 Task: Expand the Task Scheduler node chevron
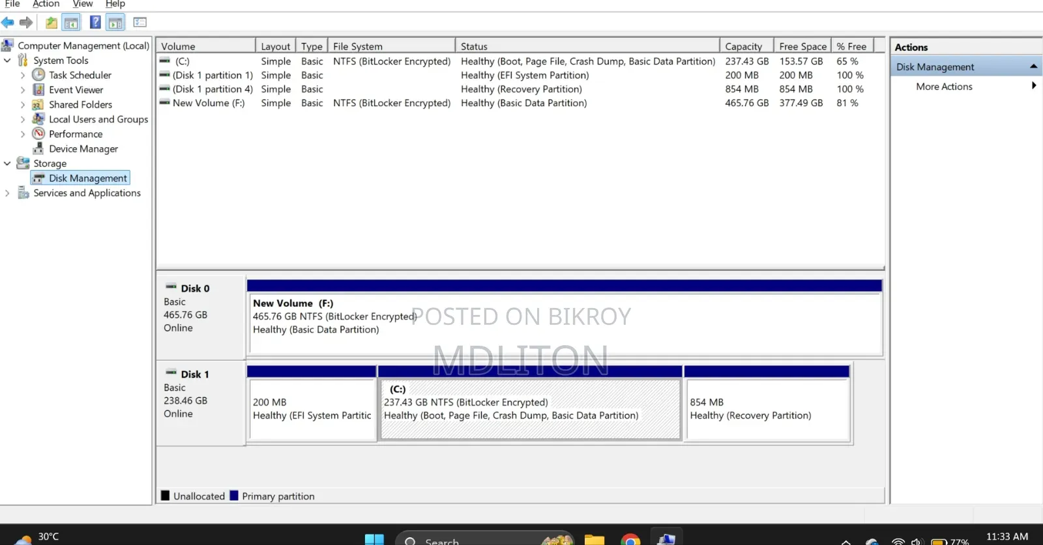tap(23, 75)
